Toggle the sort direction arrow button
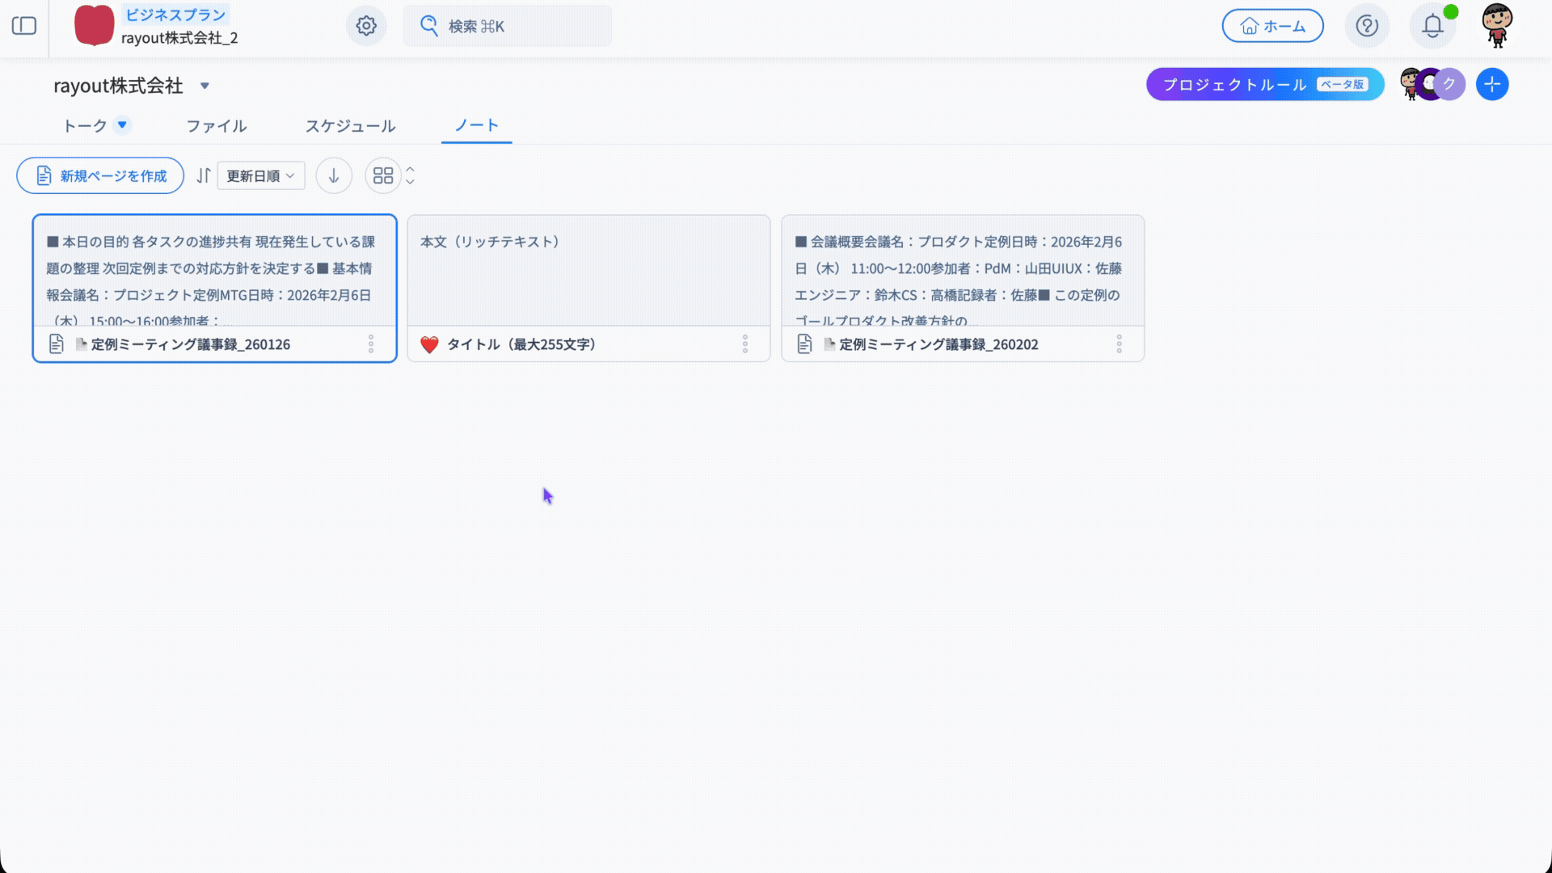Viewport: 1552px width, 873px height. pos(334,175)
